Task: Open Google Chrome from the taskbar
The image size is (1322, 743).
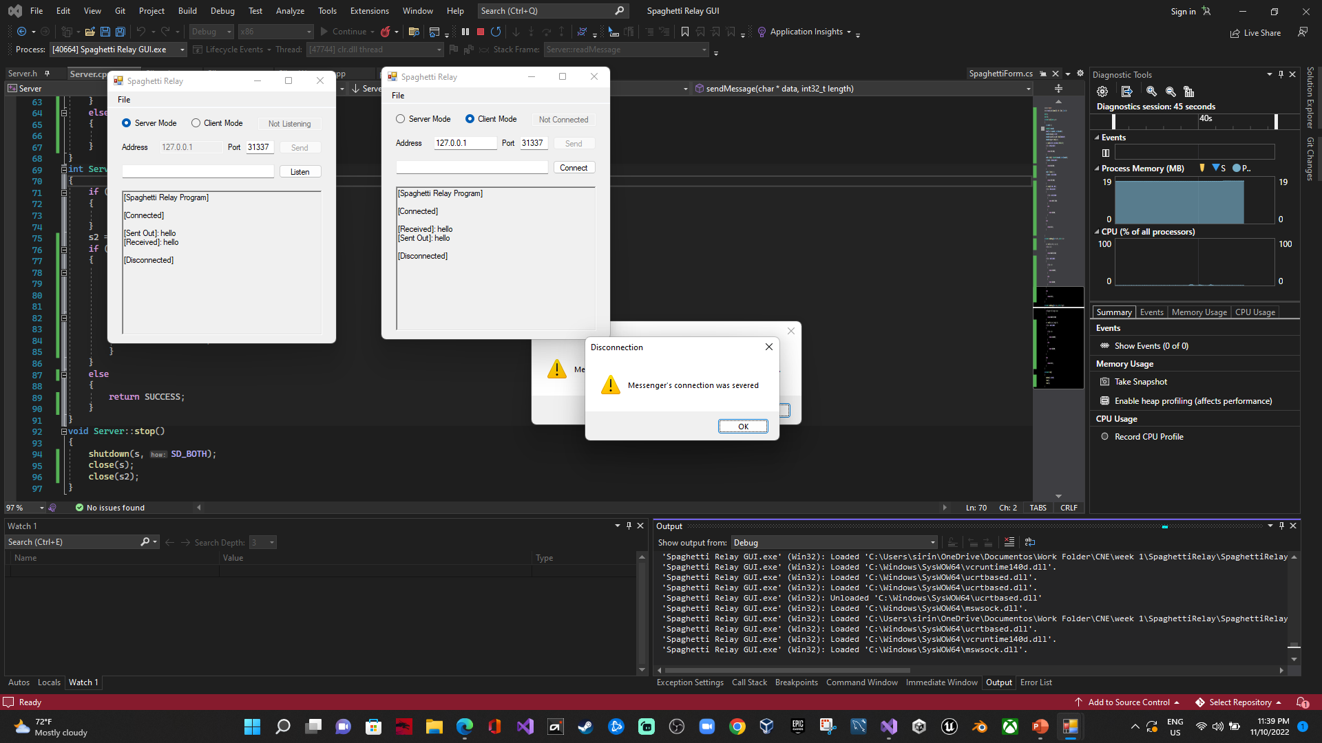Action: (x=737, y=726)
